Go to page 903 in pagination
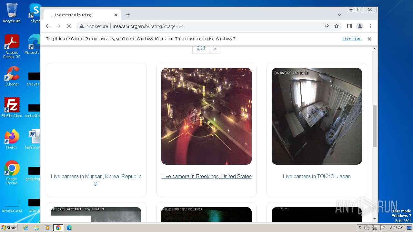This screenshot has height=232, width=413. 201,48
